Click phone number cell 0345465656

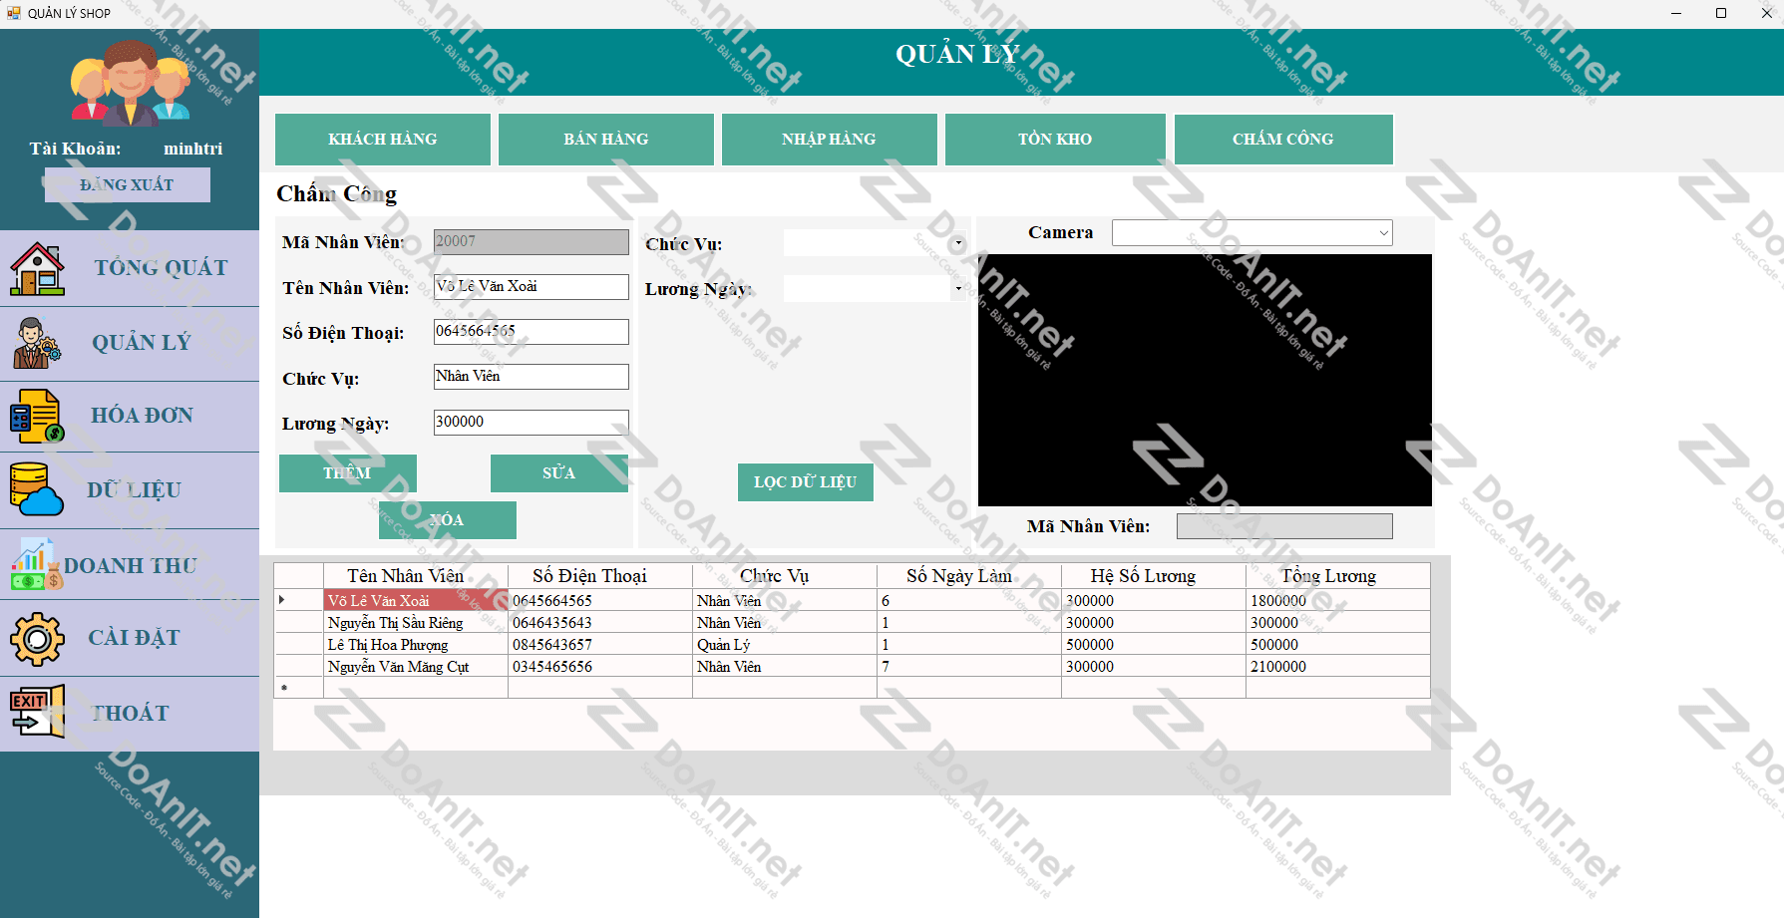point(600,667)
